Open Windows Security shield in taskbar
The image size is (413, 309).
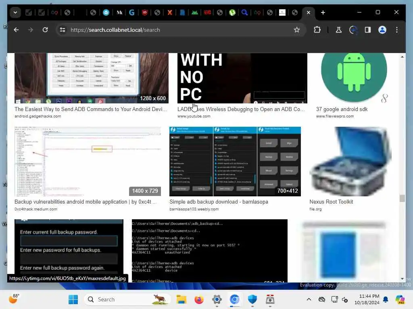pyautogui.click(x=252, y=299)
